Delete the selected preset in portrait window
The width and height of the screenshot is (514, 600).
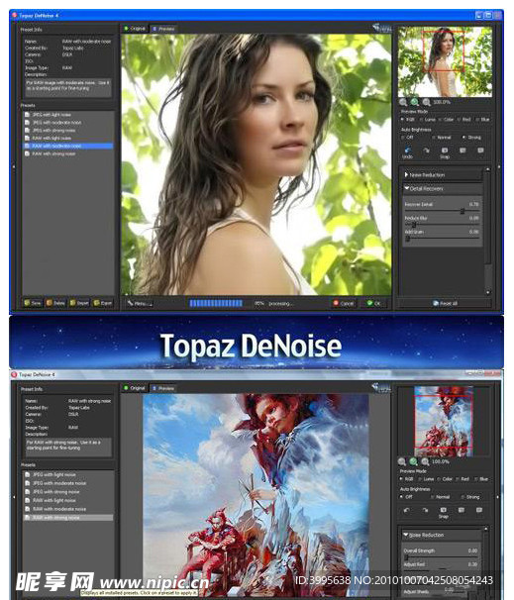[x=55, y=303]
